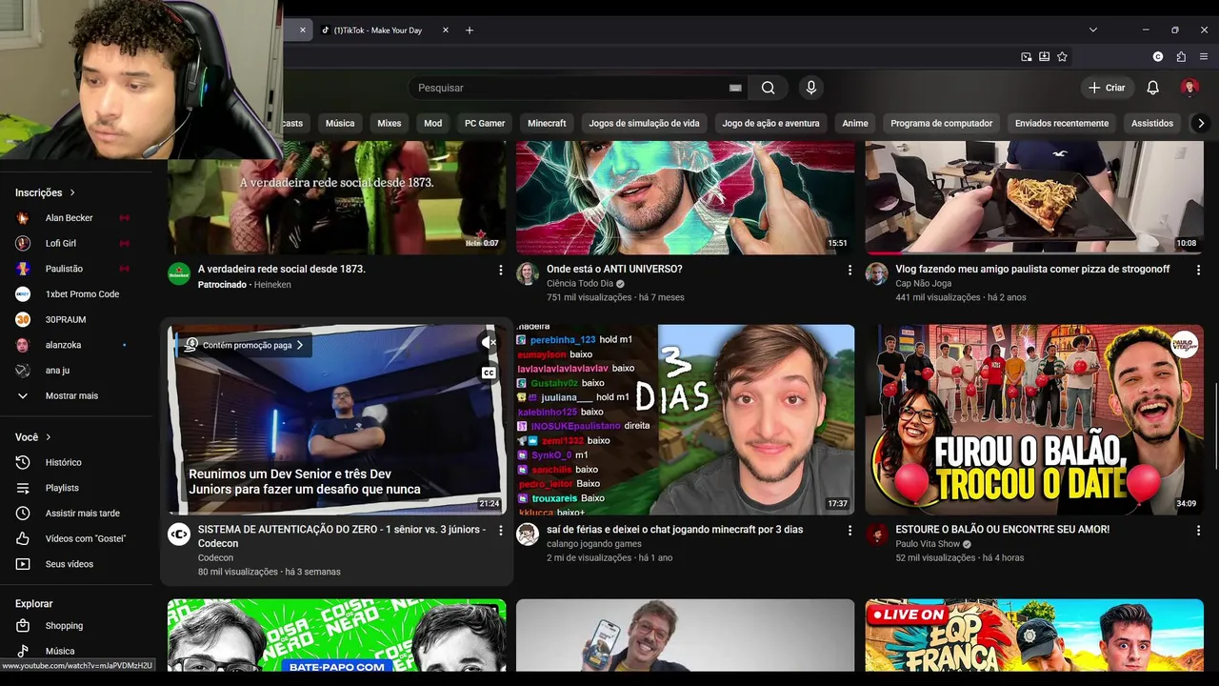Select the Minecraft filter chip
The image size is (1219, 686).
(547, 123)
